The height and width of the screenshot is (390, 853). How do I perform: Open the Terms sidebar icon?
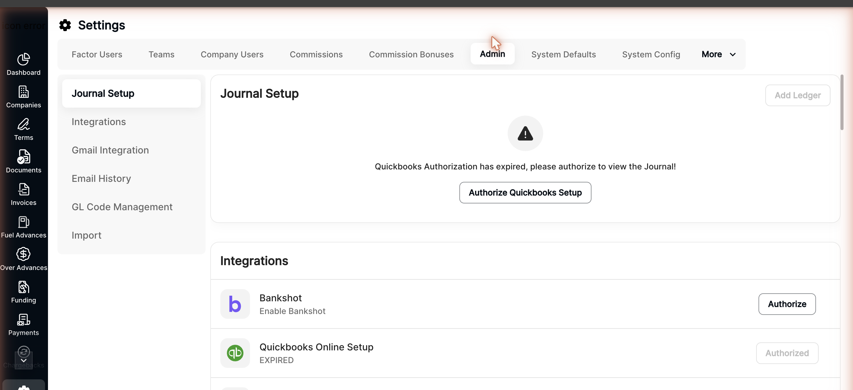click(x=23, y=130)
